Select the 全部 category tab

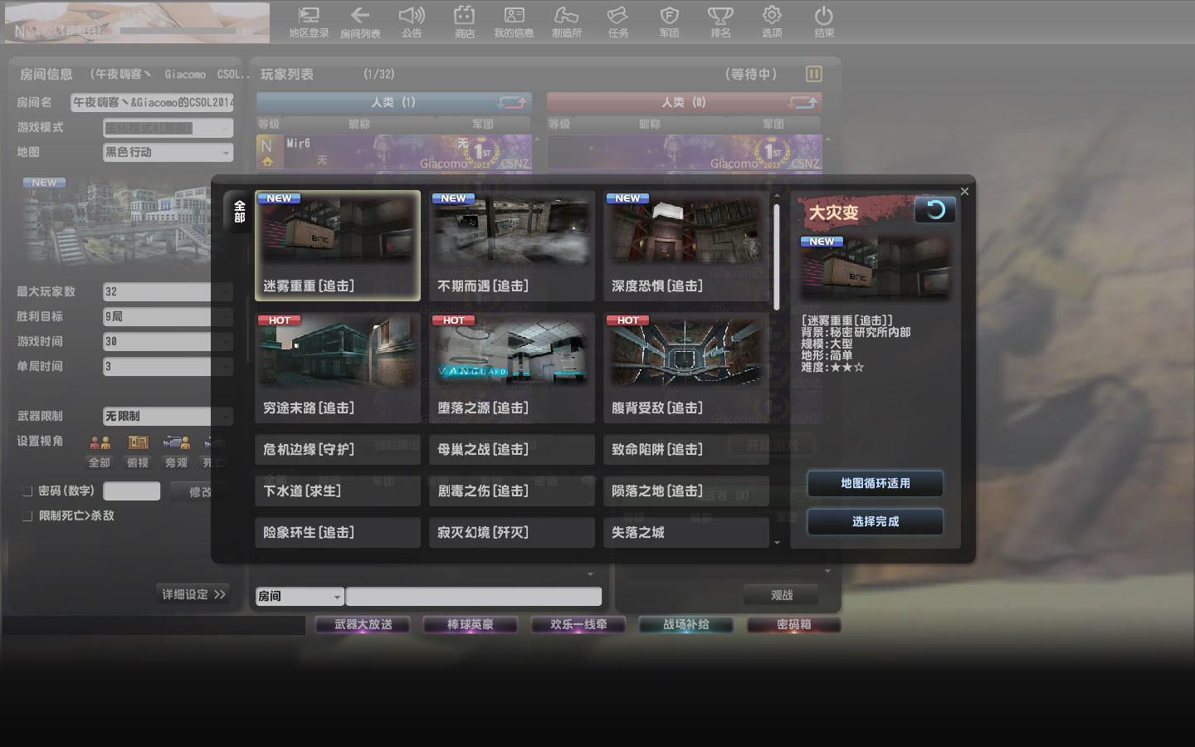(239, 212)
